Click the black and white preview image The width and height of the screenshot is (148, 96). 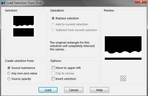123,48
